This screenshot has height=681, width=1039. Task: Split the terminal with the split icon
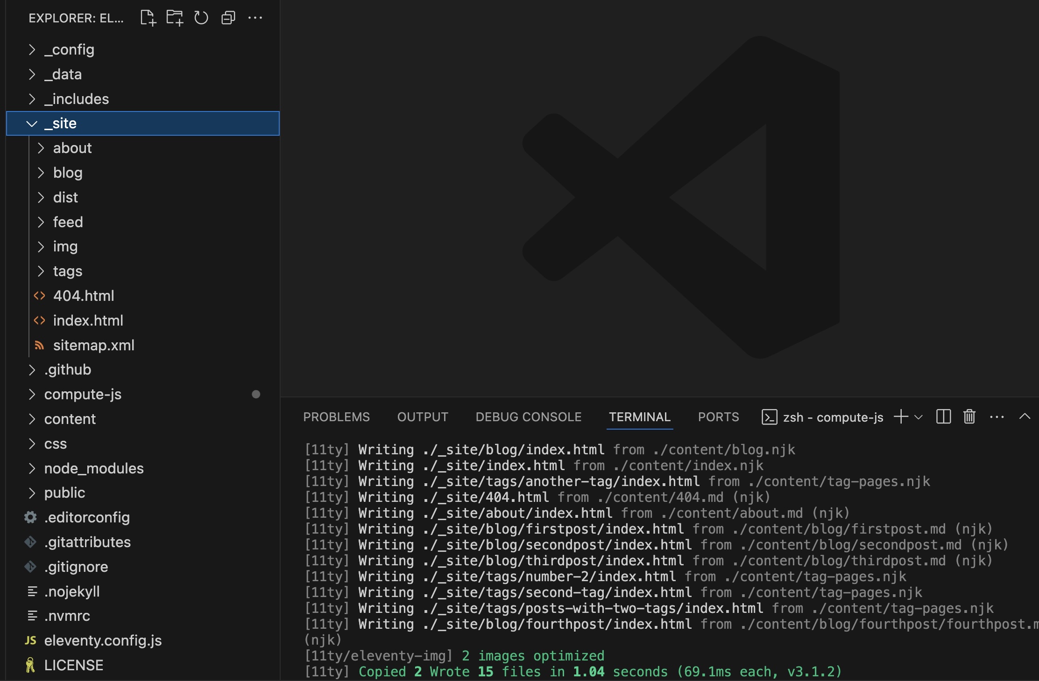pyautogui.click(x=943, y=417)
